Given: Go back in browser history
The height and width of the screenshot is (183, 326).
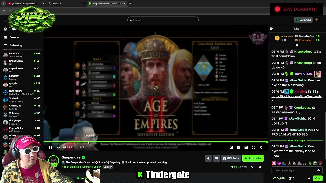Looking at the screenshot, I should [4, 11].
